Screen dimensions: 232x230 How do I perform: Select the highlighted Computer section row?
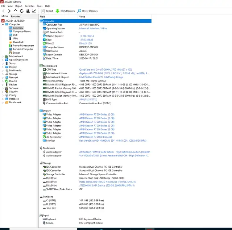coord(95,21)
